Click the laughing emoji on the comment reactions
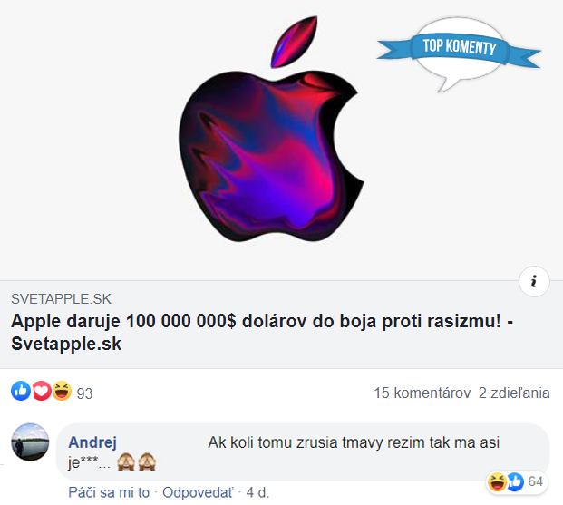563x505 pixels. pos(497,482)
